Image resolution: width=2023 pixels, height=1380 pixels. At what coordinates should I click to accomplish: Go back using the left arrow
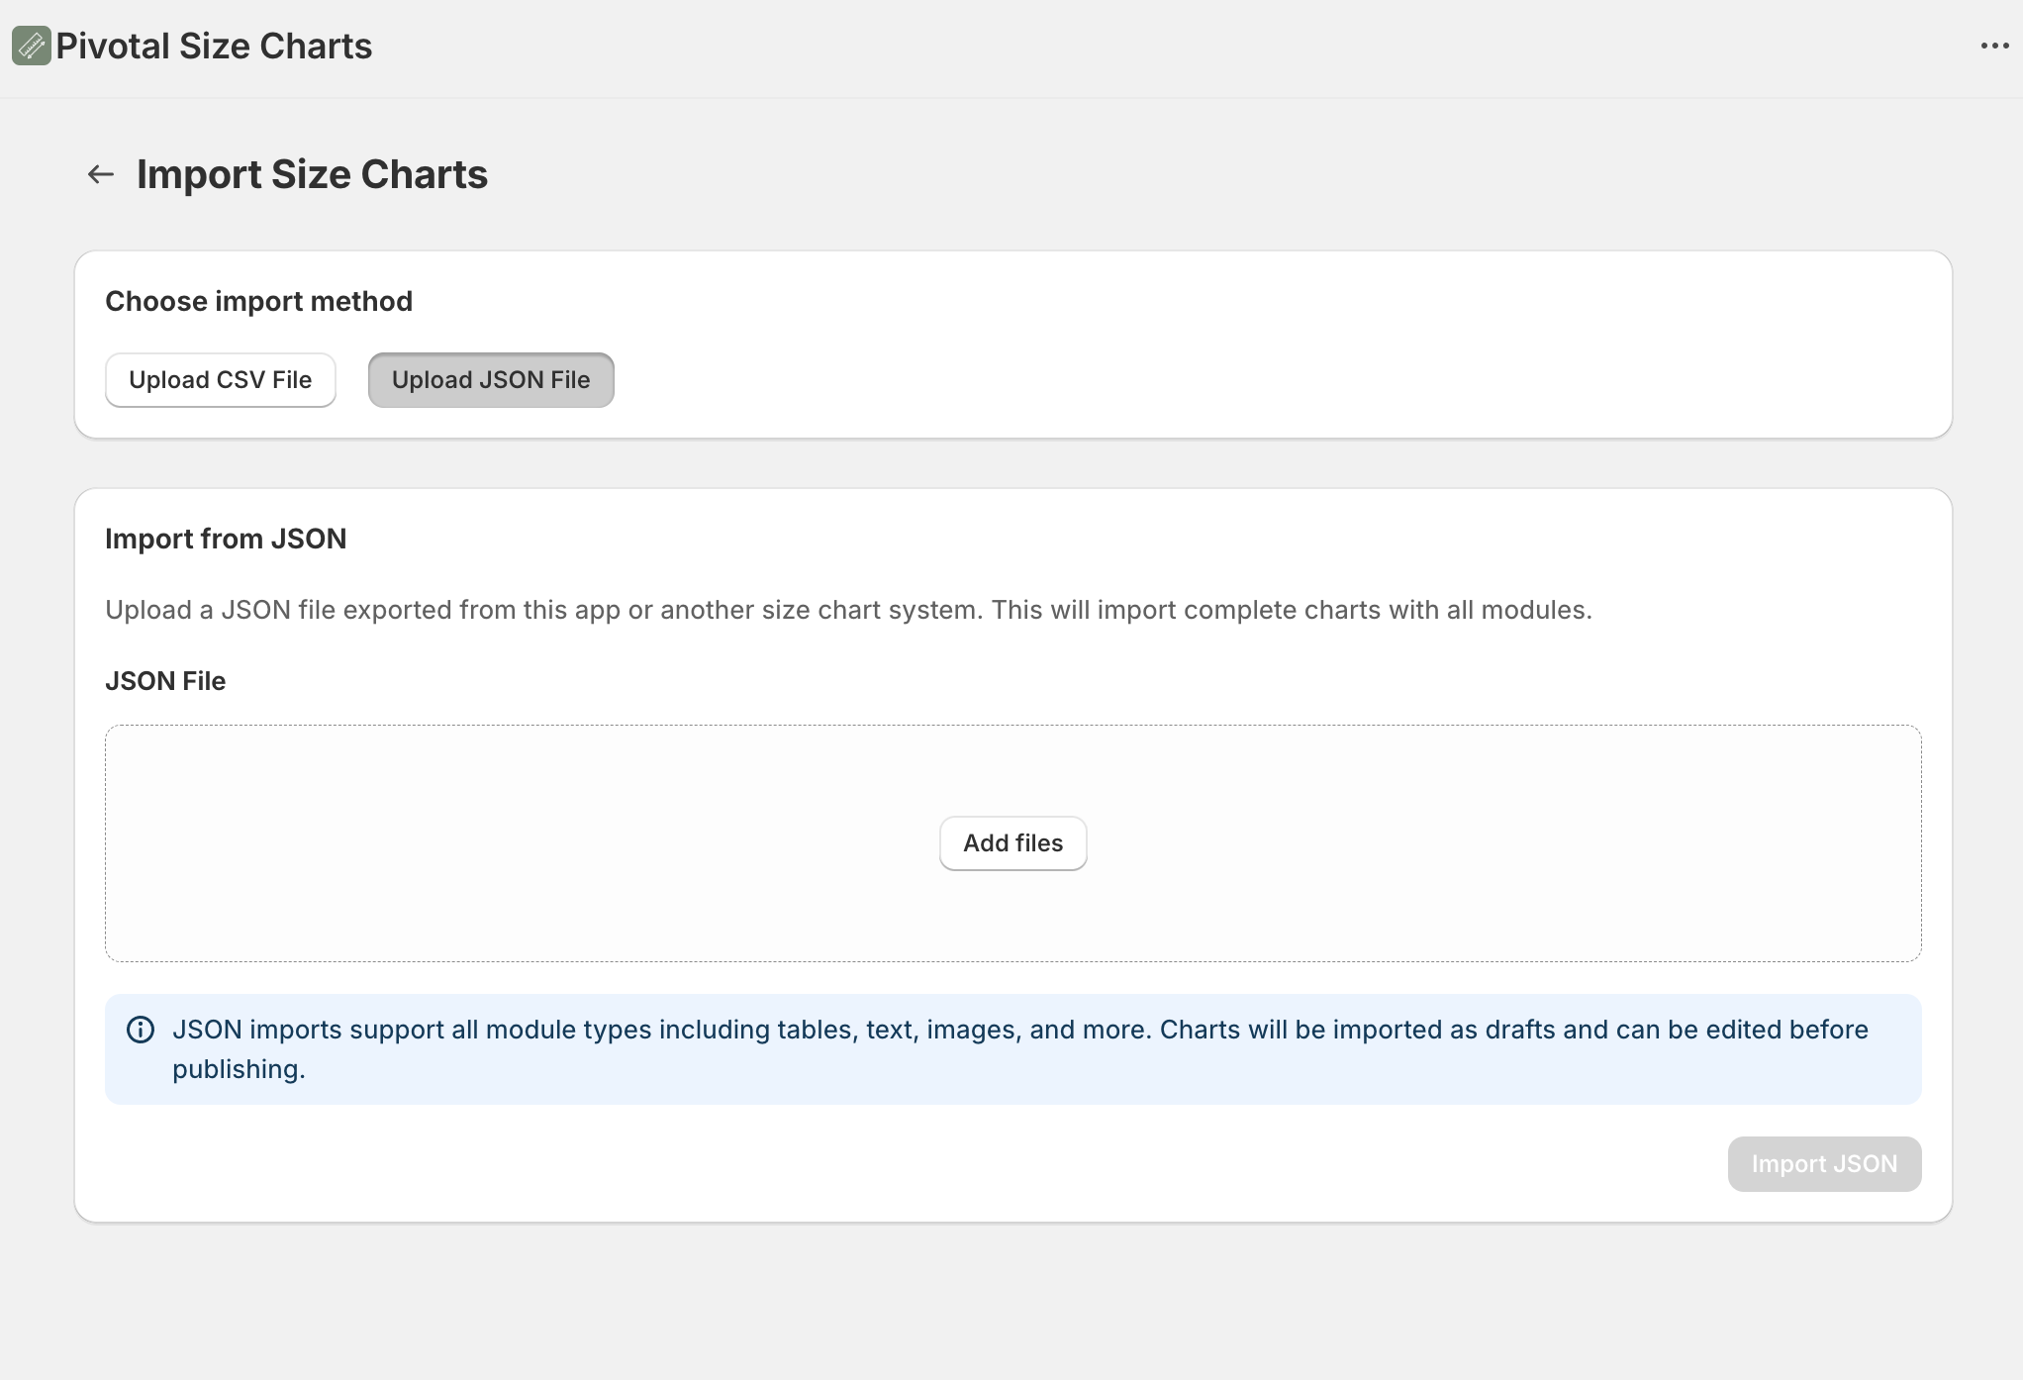click(101, 175)
